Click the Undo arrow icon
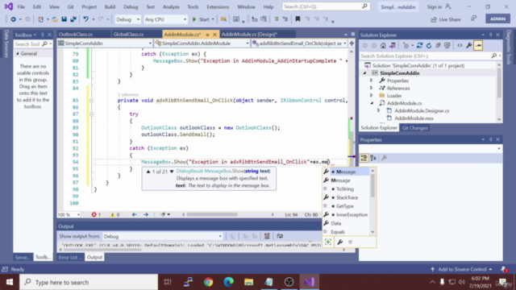The height and width of the screenshot is (290, 516). [x=86, y=19]
